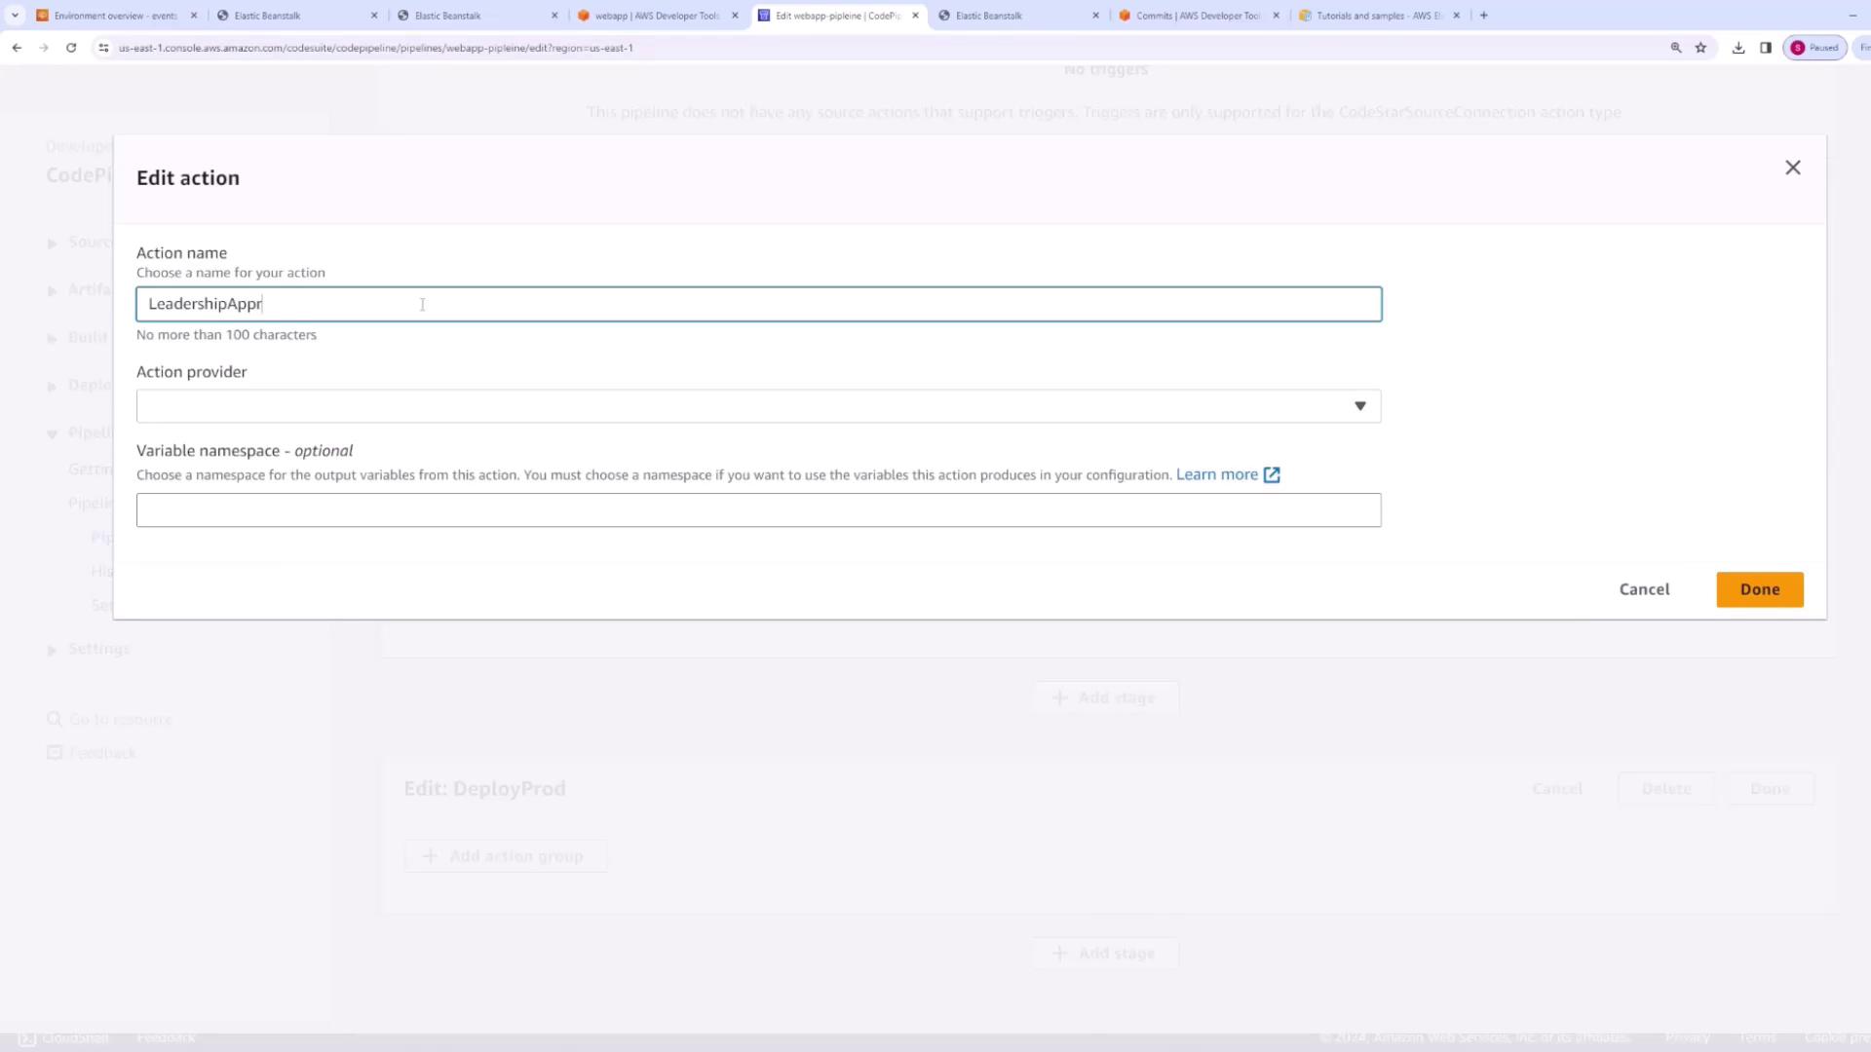Reload the page with the refresh icon
Viewport: 1871px width, 1052px height.
[71, 47]
